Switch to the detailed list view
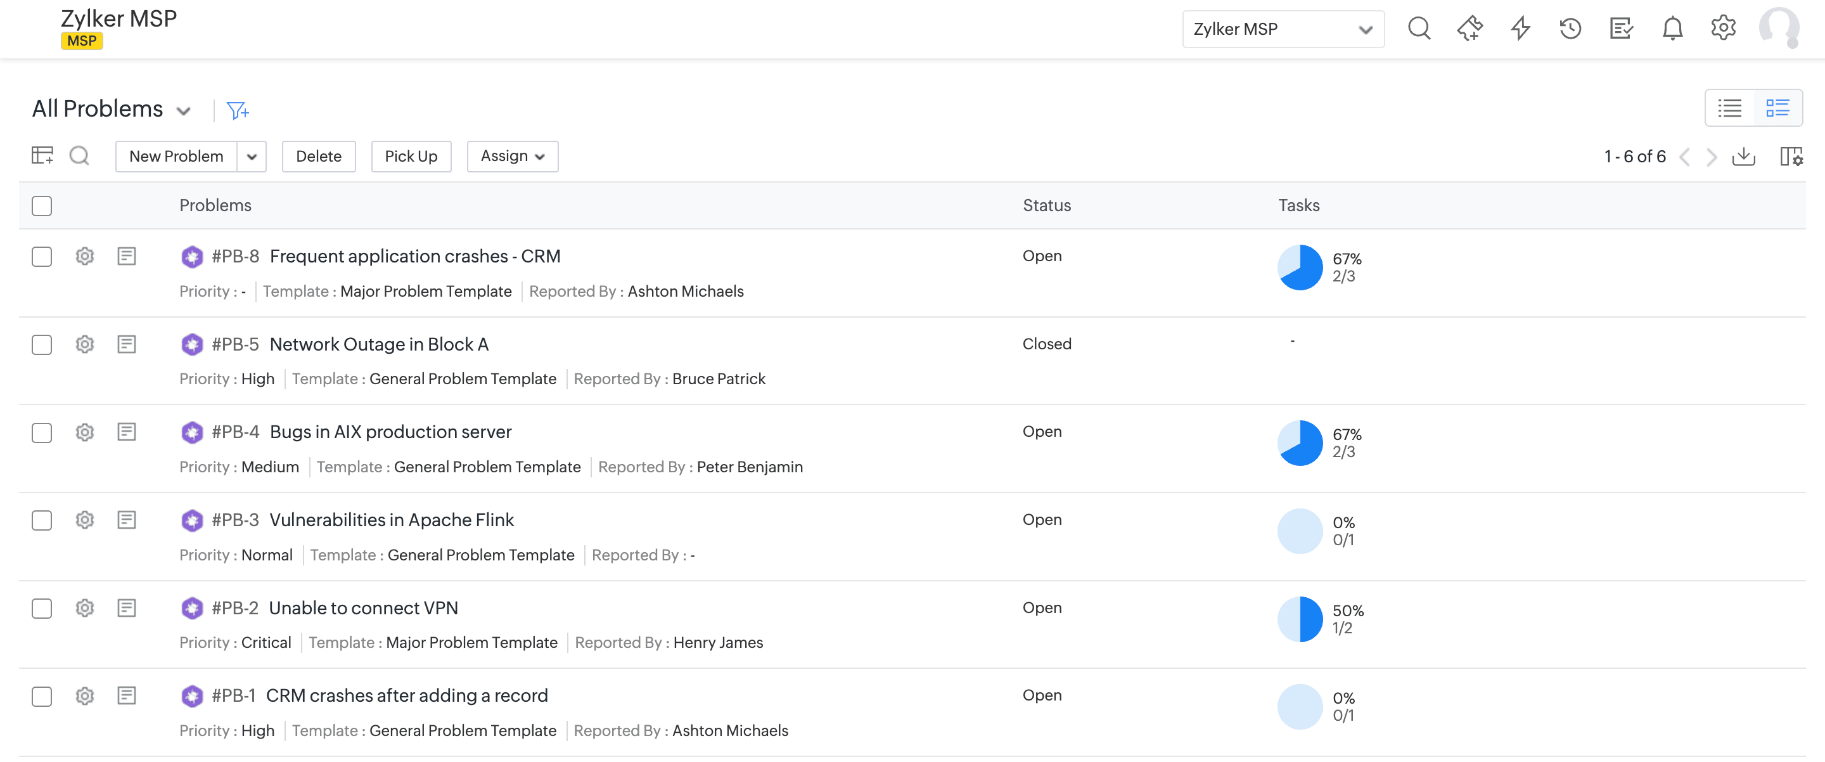 (1777, 108)
